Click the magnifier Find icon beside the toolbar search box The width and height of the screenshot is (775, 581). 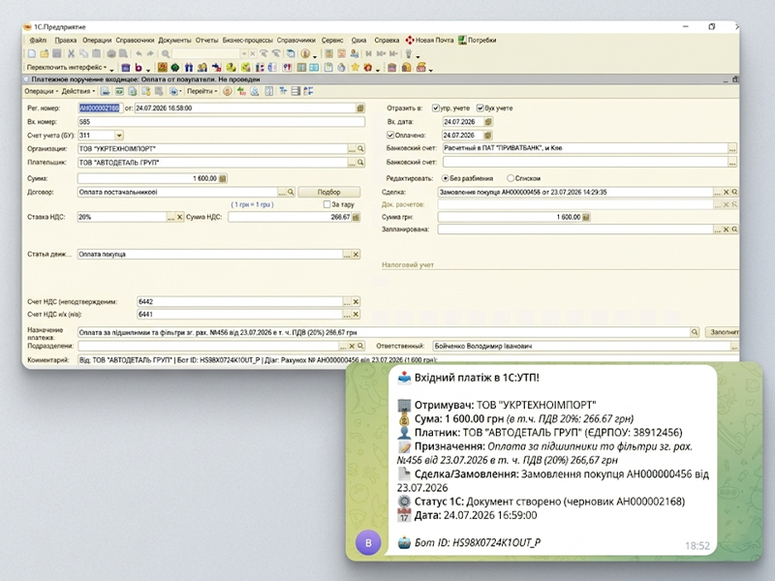166,53
